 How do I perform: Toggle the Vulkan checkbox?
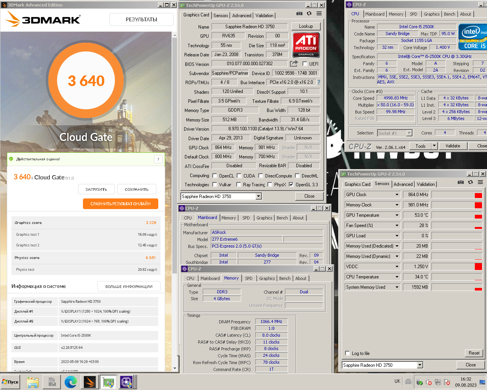pyautogui.click(x=215, y=185)
